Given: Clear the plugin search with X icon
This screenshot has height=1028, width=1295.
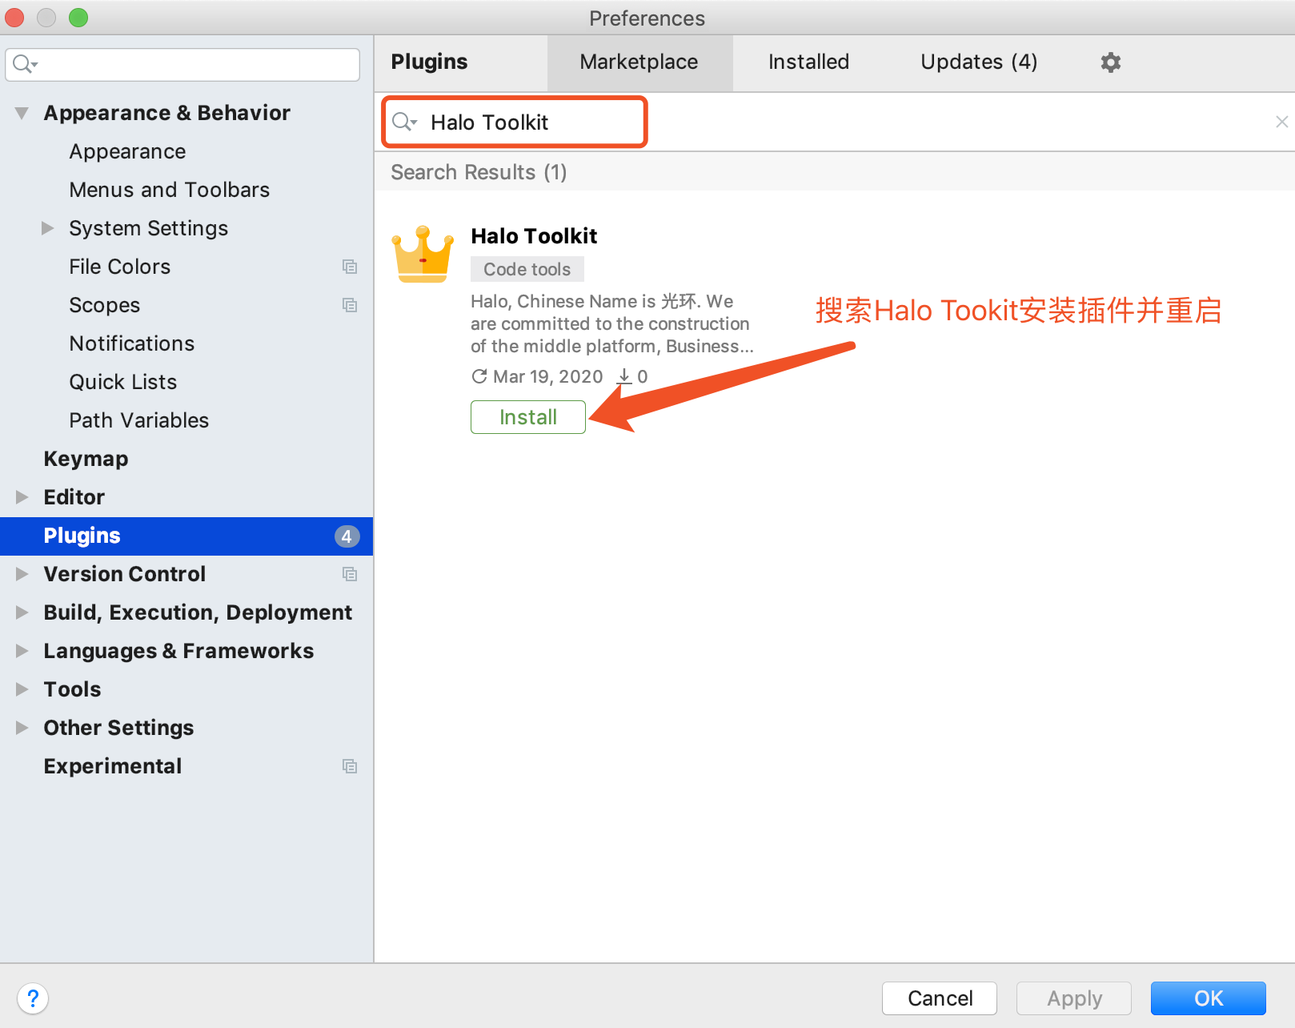Looking at the screenshot, I should click(1281, 122).
